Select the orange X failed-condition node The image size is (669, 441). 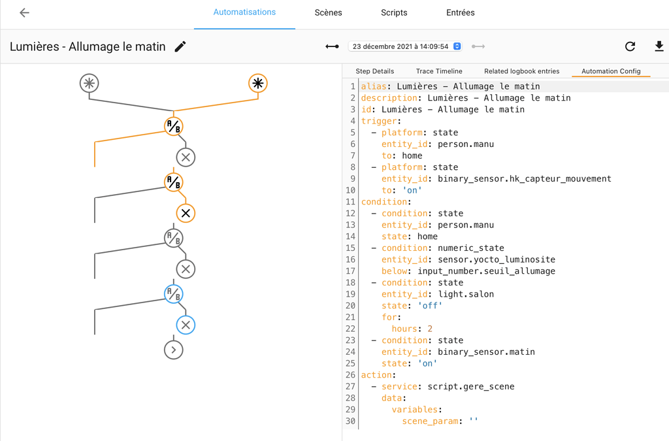point(186,213)
